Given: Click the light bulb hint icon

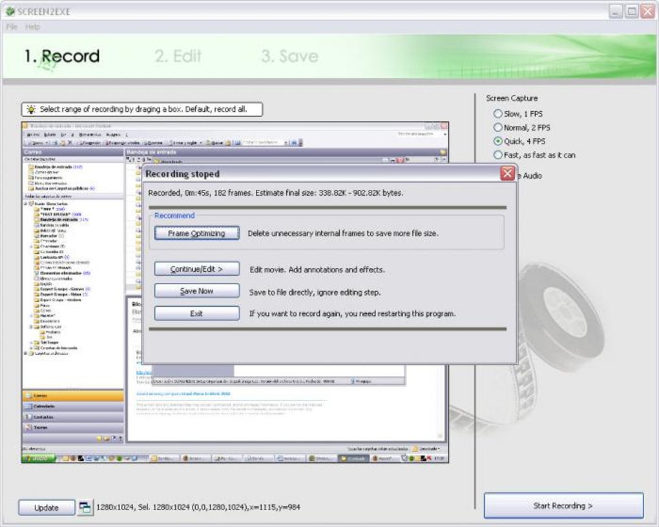Looking at the screenshot, I should [x=30, y=109].
